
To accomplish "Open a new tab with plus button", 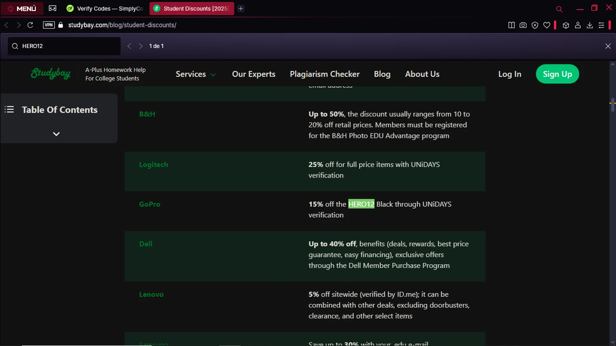I will 241,8.
